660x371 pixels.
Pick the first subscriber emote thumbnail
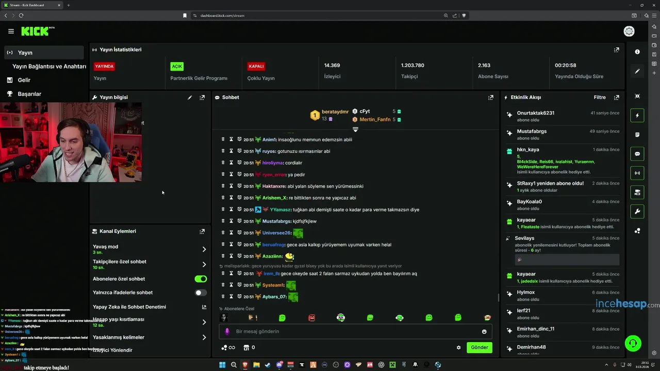[x=224, y=318]
